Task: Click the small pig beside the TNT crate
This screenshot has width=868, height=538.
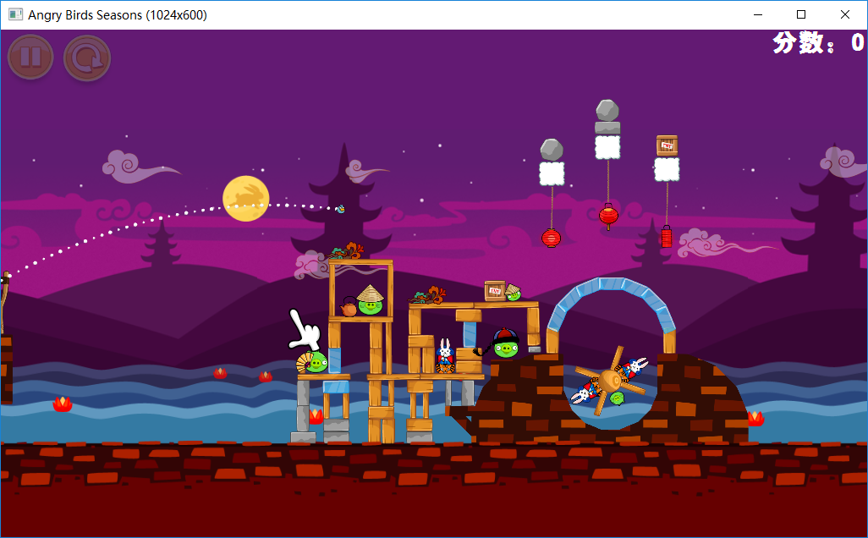Action: tap(514, 292)
